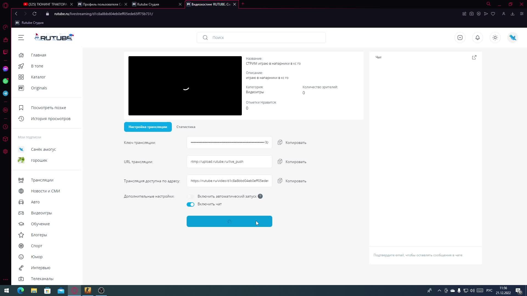The width and height of the screenshot is (527, 296).
Task: Open Видеоигры in the sidebar
Action: tap(41, 213)
